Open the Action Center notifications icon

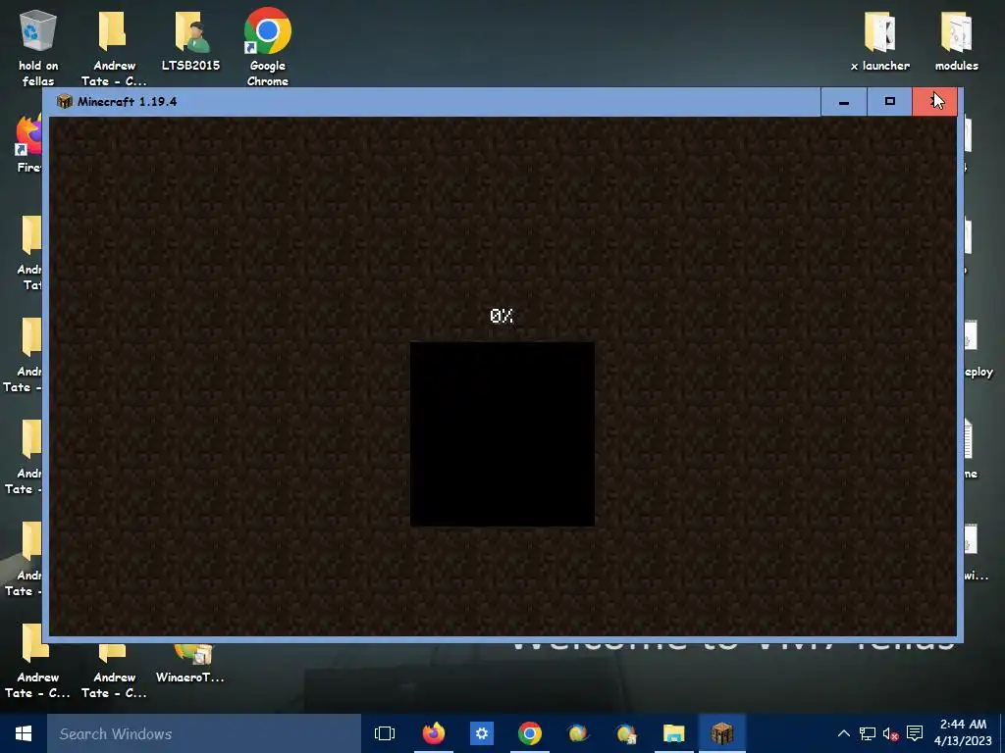(915, 733)
